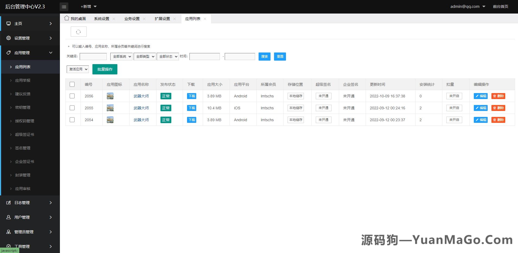
Task: Click the refresh icon above the search area
Action: pyautogui.click(x=79, y=32)
